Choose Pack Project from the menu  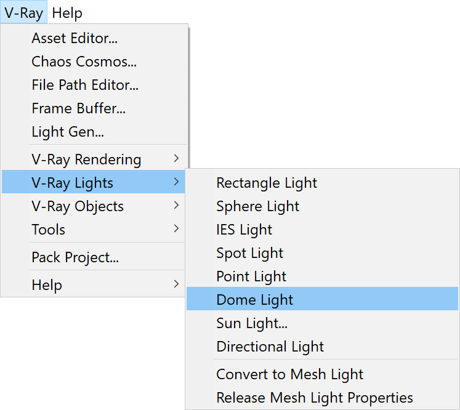pos(93,257)
